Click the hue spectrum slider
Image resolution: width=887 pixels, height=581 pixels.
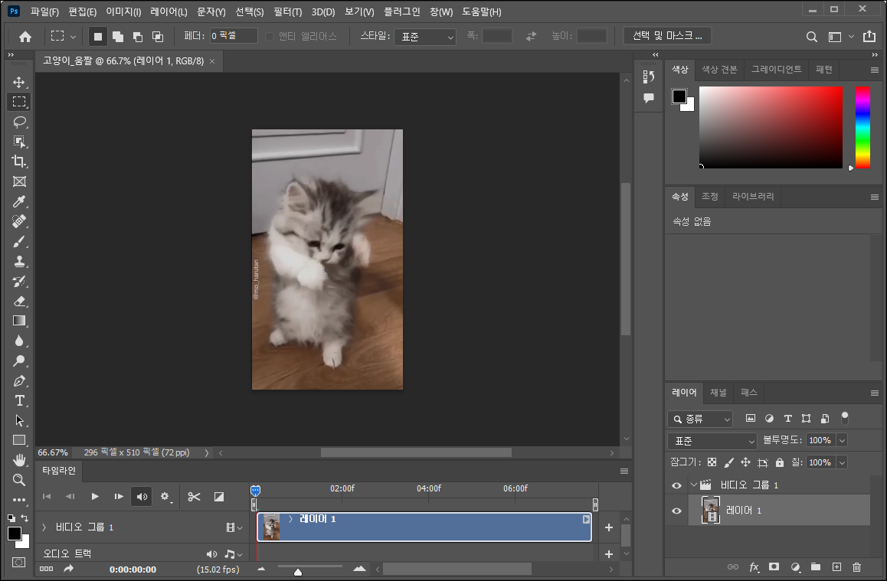862,127
